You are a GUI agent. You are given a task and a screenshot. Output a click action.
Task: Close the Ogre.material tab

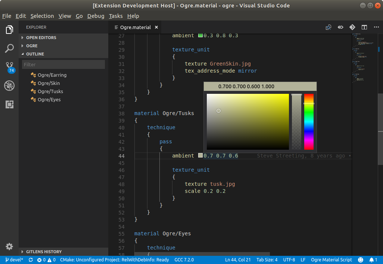pyautogui.click(x=156, y=27)
